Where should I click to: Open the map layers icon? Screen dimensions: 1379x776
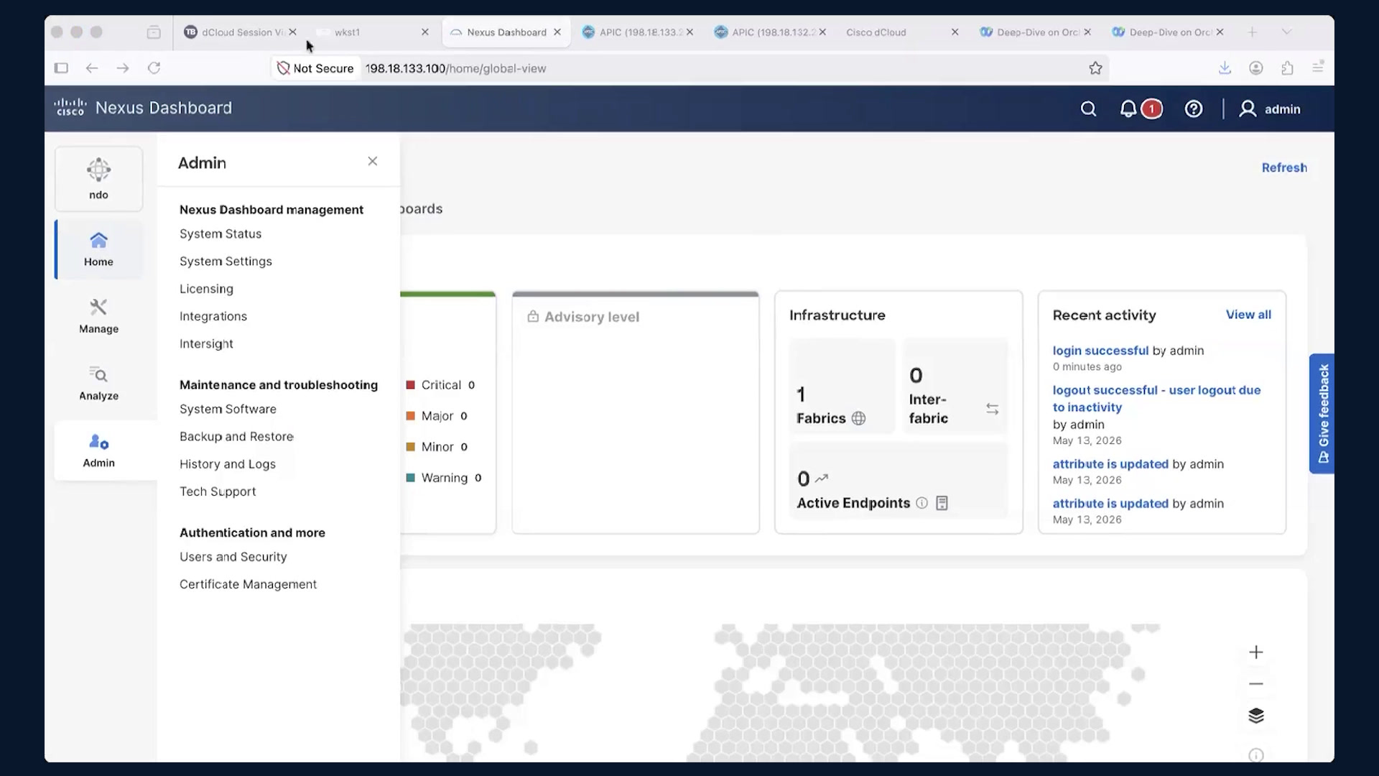click(x=1255, y=716)
